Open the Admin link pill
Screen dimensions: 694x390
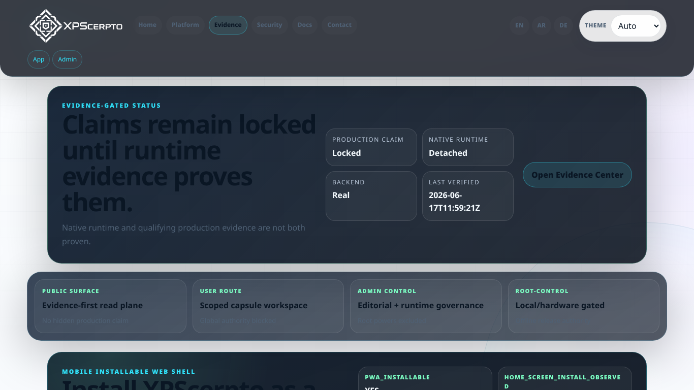coord(67,59)
